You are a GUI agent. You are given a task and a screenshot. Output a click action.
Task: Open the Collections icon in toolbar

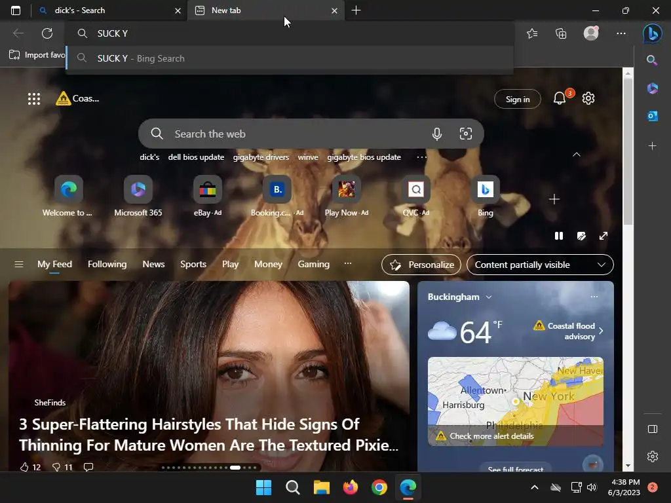561,33
